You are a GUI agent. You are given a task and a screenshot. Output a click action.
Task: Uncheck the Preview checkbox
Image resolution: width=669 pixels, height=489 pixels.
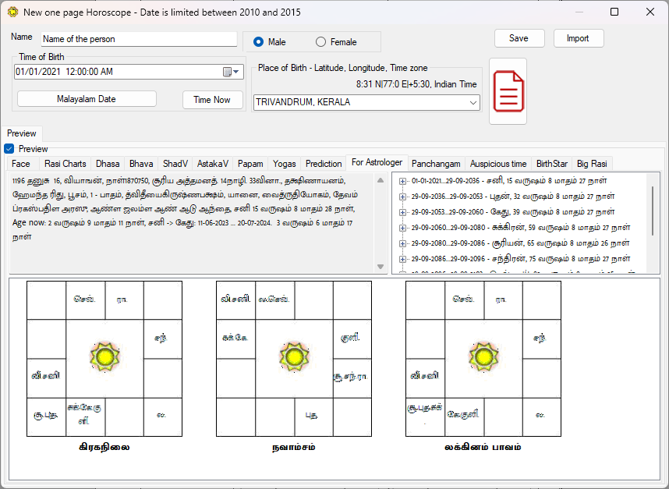point(8,150)
